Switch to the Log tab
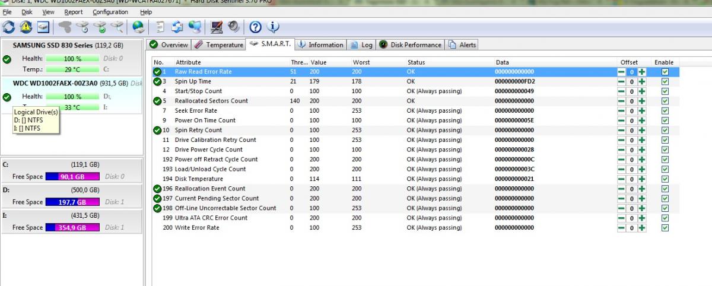712x286 pixels. point(362,45)
